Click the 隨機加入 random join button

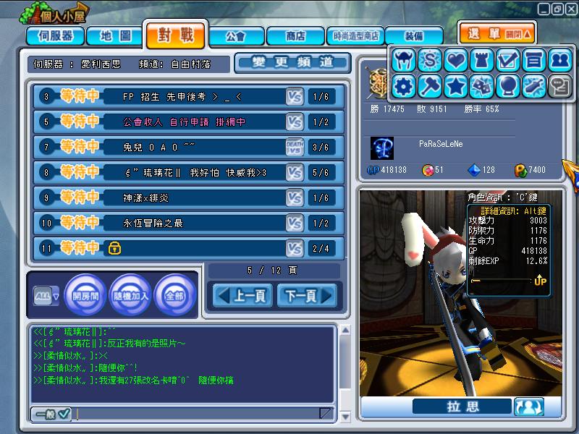(x=130, y=296)
